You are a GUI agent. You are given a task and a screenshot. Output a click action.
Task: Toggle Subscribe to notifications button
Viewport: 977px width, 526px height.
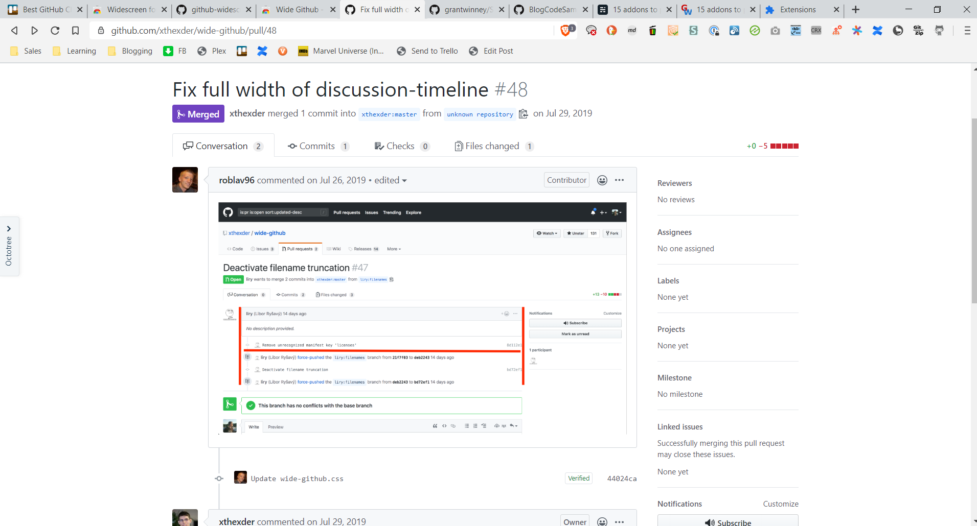[728, 522]
